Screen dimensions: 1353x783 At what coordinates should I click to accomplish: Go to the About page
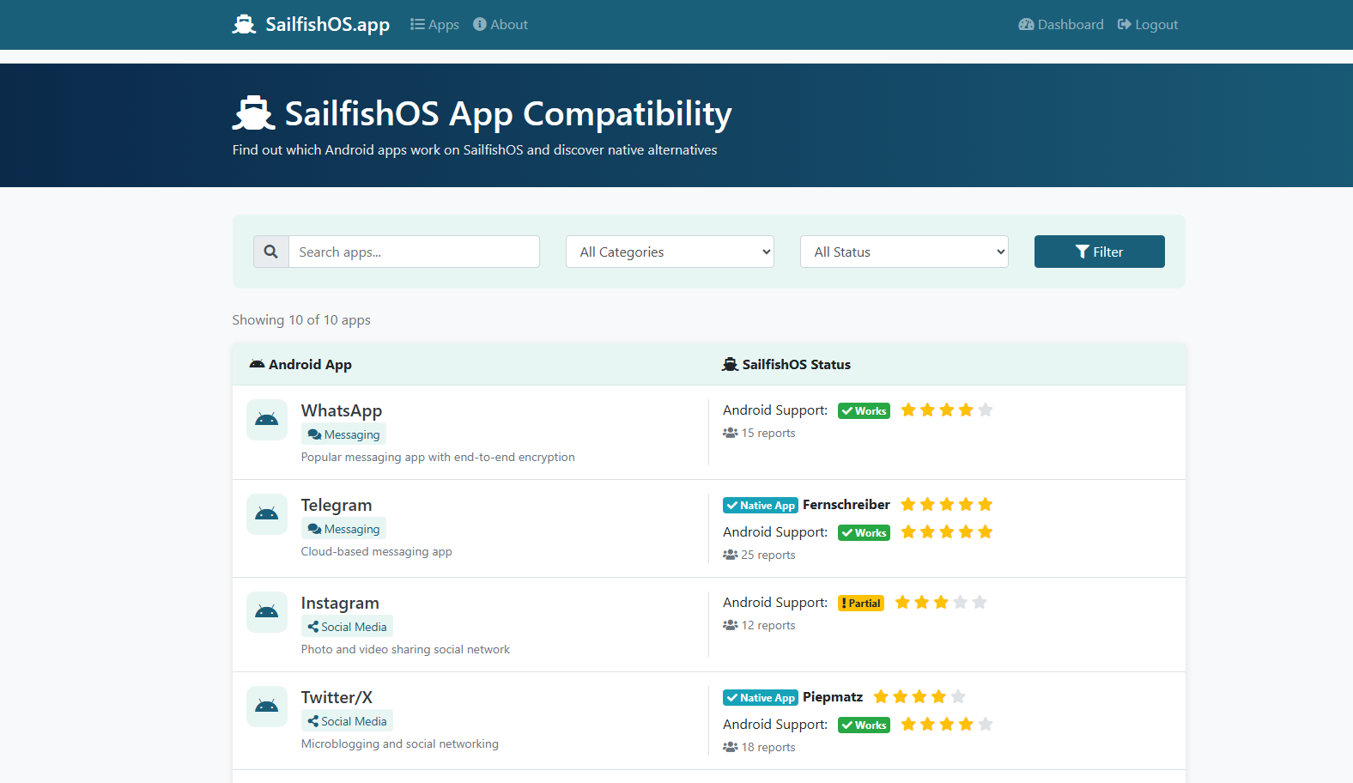tap(501, 25)
